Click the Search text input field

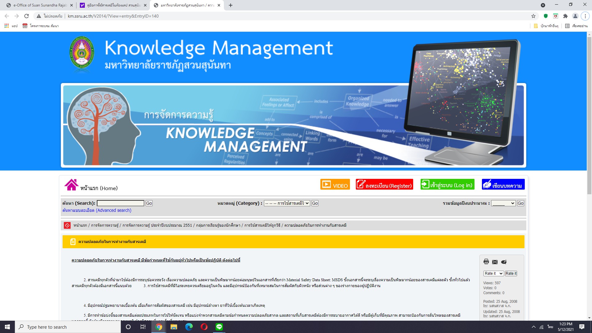pyautogui.click(x=120, y=203)
